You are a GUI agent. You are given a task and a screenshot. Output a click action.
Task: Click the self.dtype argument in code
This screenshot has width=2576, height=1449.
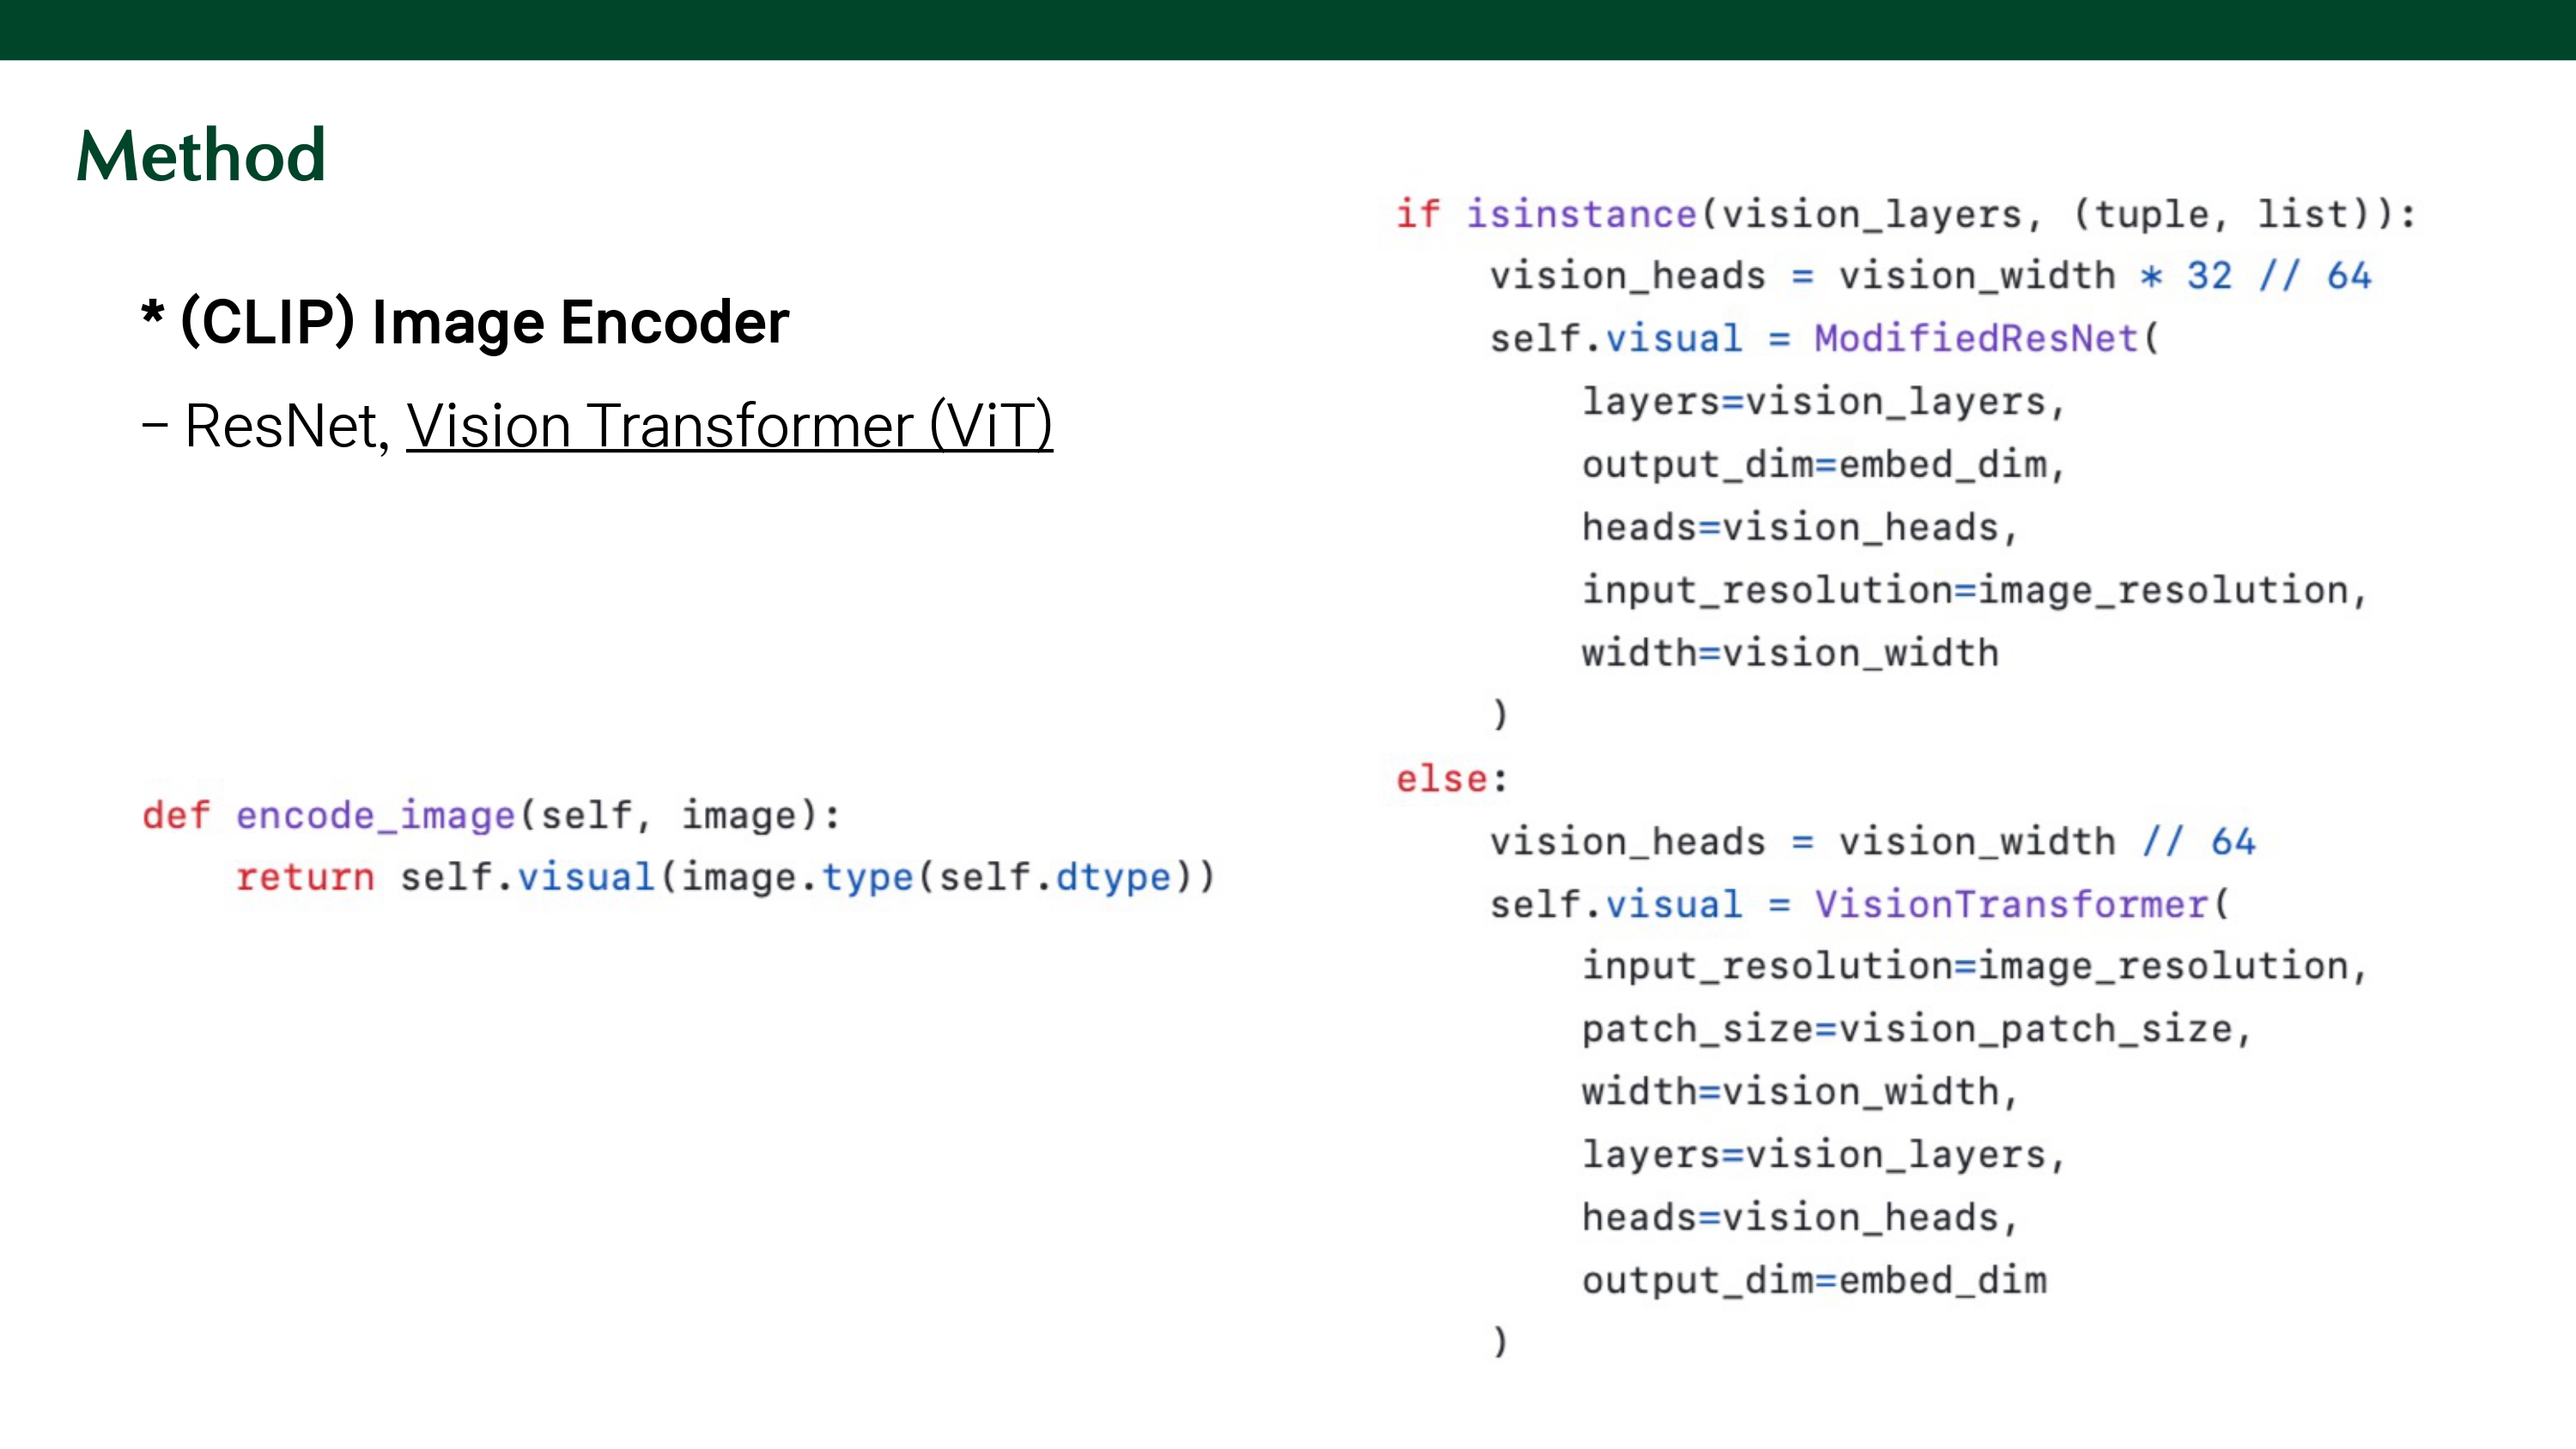point(1055,877)
